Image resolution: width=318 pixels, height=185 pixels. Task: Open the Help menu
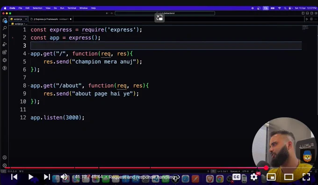click(93, 8)
